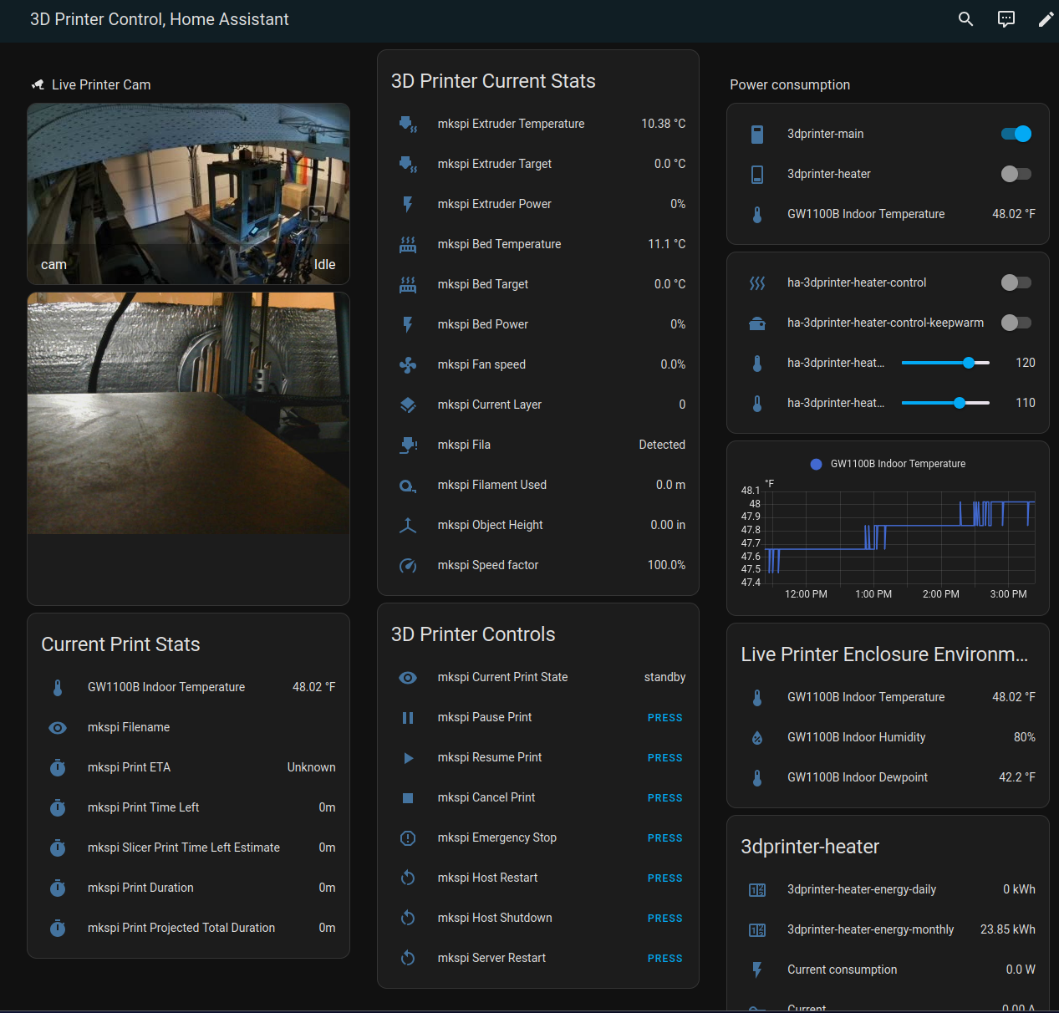Click the mkspi Extruder Power bolt icon
The width and height of the screenshot is (1059, 1013).
click(408, 204)
